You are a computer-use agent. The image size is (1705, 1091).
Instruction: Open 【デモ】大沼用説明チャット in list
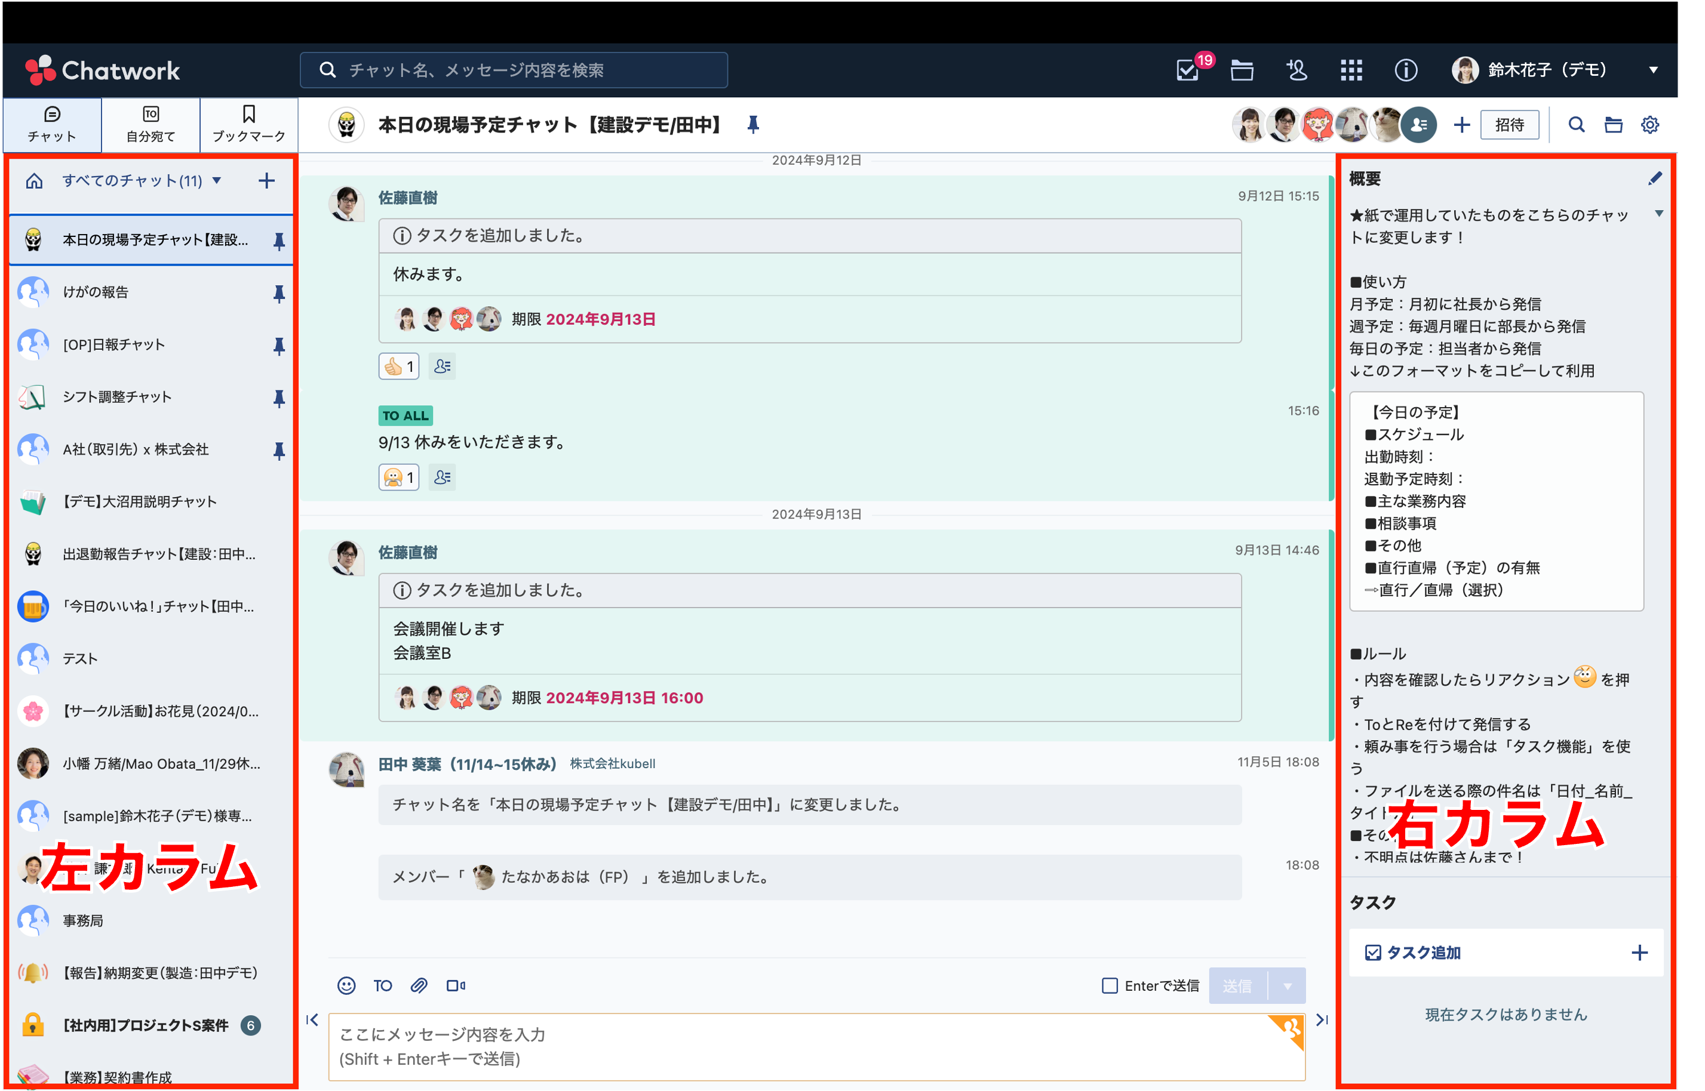click(151, 503)
